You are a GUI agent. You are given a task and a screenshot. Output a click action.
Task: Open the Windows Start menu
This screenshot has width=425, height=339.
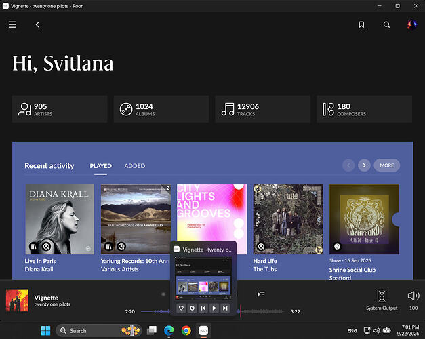pos(45,331)
